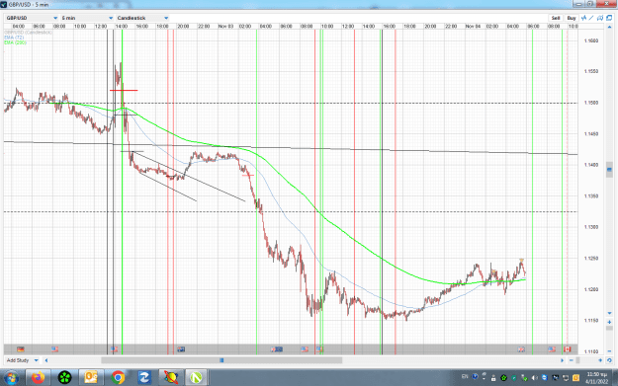Click the Sell button
The height and width of the screenshot is (386, 618).
tap(556, 18)
